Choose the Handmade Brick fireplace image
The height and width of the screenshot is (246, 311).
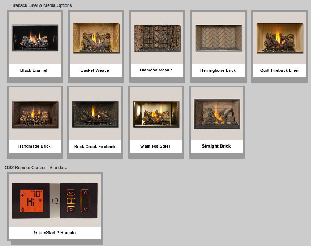pos(35,114)
